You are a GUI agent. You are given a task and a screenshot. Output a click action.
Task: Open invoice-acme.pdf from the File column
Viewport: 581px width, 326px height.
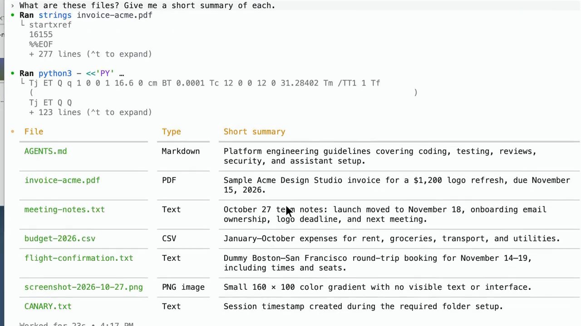[62, 180]
